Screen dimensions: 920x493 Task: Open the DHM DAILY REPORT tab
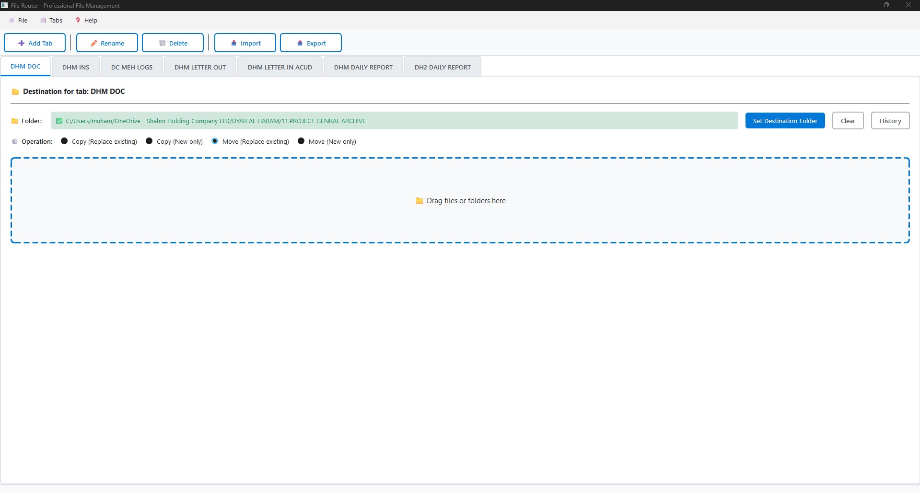pyautogui.click(x=363, y=67)
